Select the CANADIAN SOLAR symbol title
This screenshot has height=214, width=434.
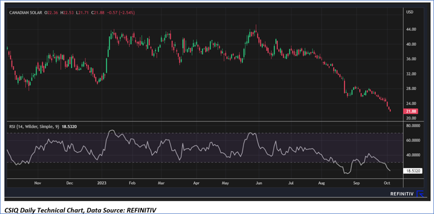click(x=25, y=12)
